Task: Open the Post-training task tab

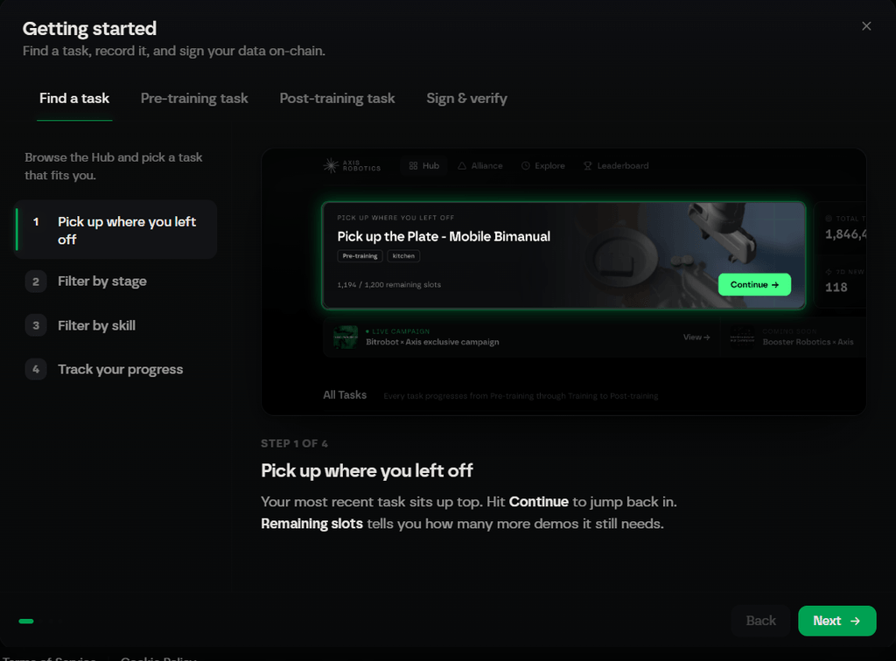Action: 337,98
